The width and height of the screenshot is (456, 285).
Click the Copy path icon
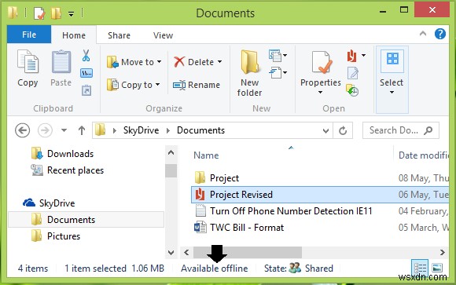tap(86, 73)
